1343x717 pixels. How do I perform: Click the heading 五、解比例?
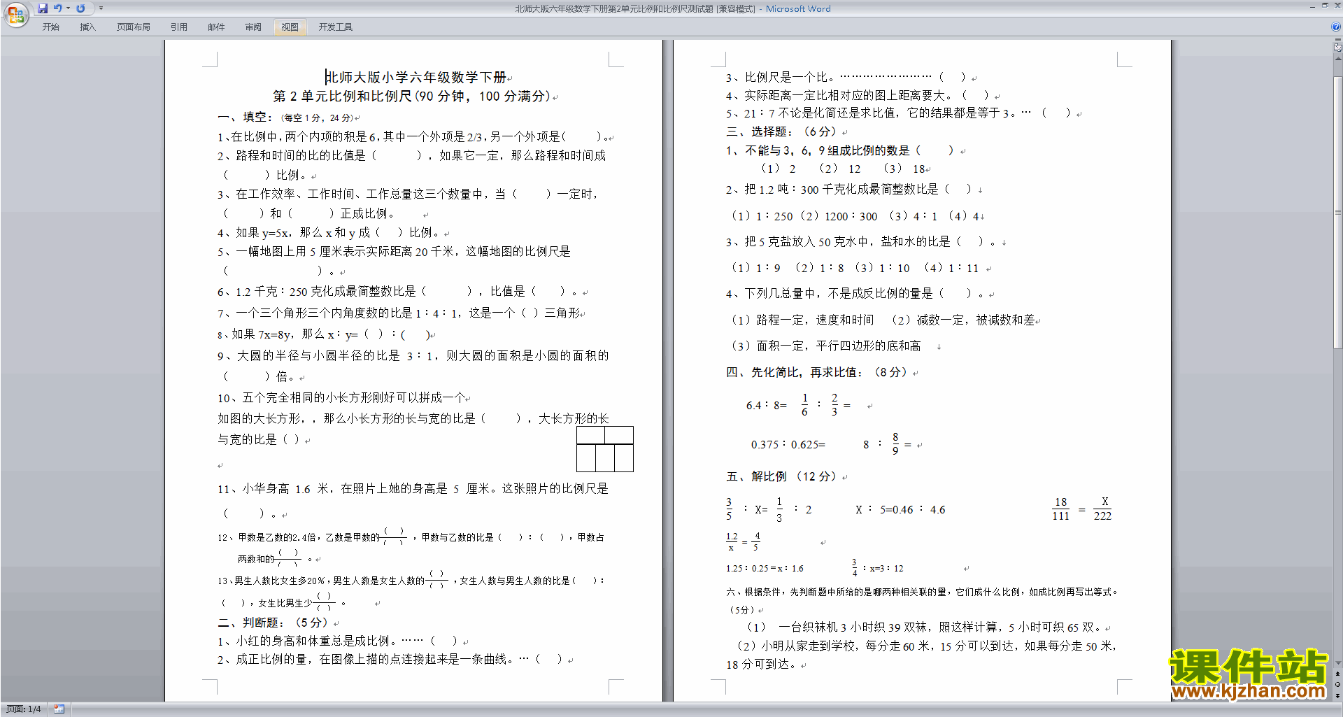[757, 476]
